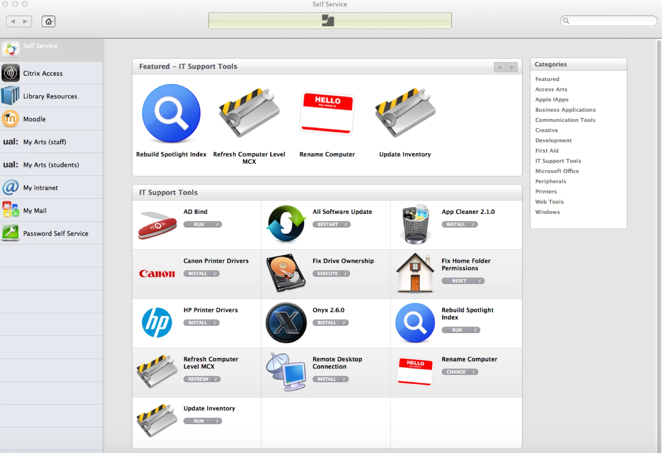Select the Apple IApps category

(552, 99)
